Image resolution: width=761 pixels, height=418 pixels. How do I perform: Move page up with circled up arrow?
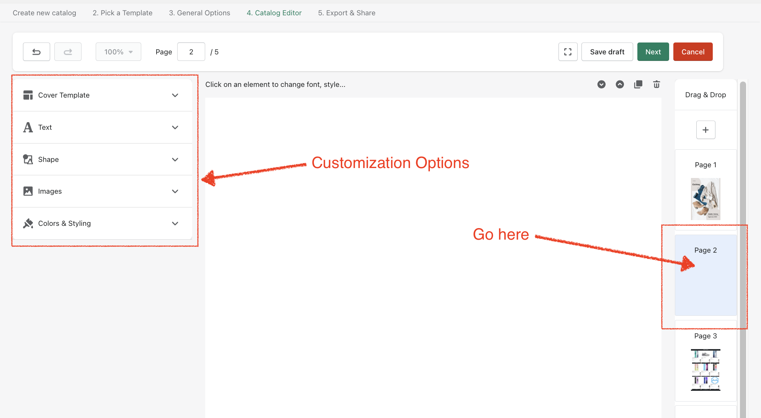[620, 84]
